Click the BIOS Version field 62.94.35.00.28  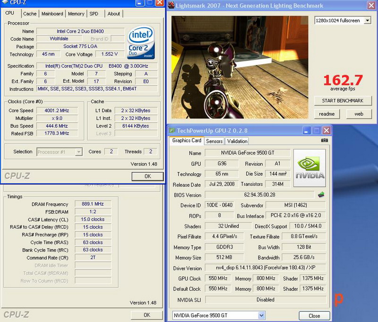259,195
